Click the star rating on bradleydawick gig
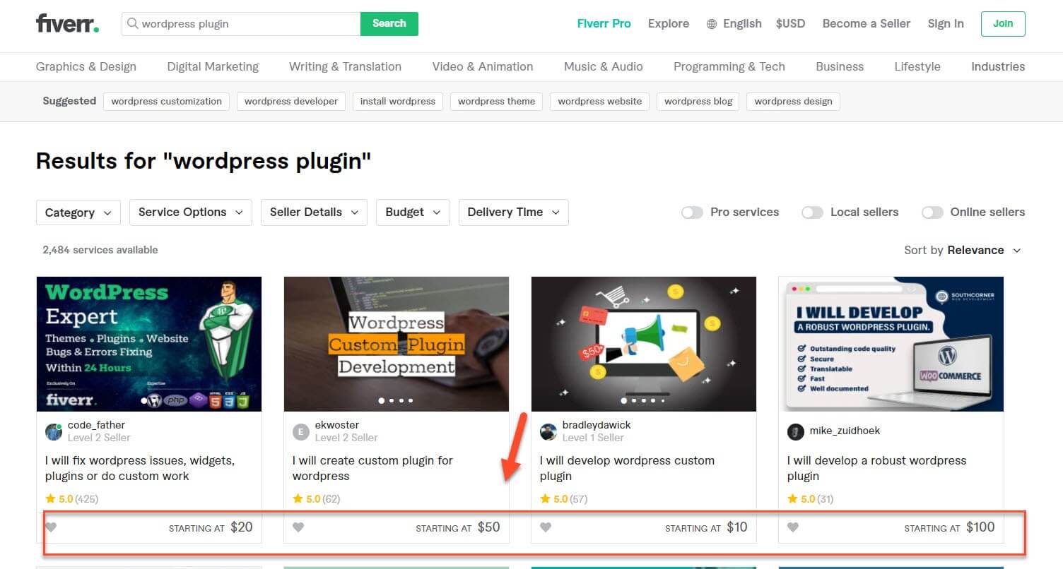The image size is (1063, 569). (x=563, y=499)
